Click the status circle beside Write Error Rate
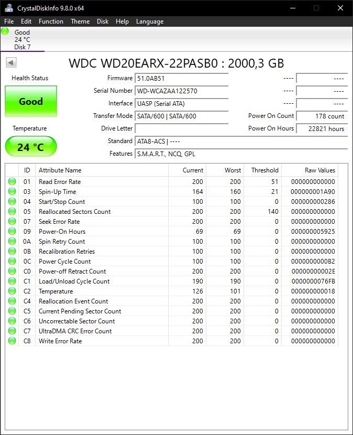353x435 pixels. (12, 341)
